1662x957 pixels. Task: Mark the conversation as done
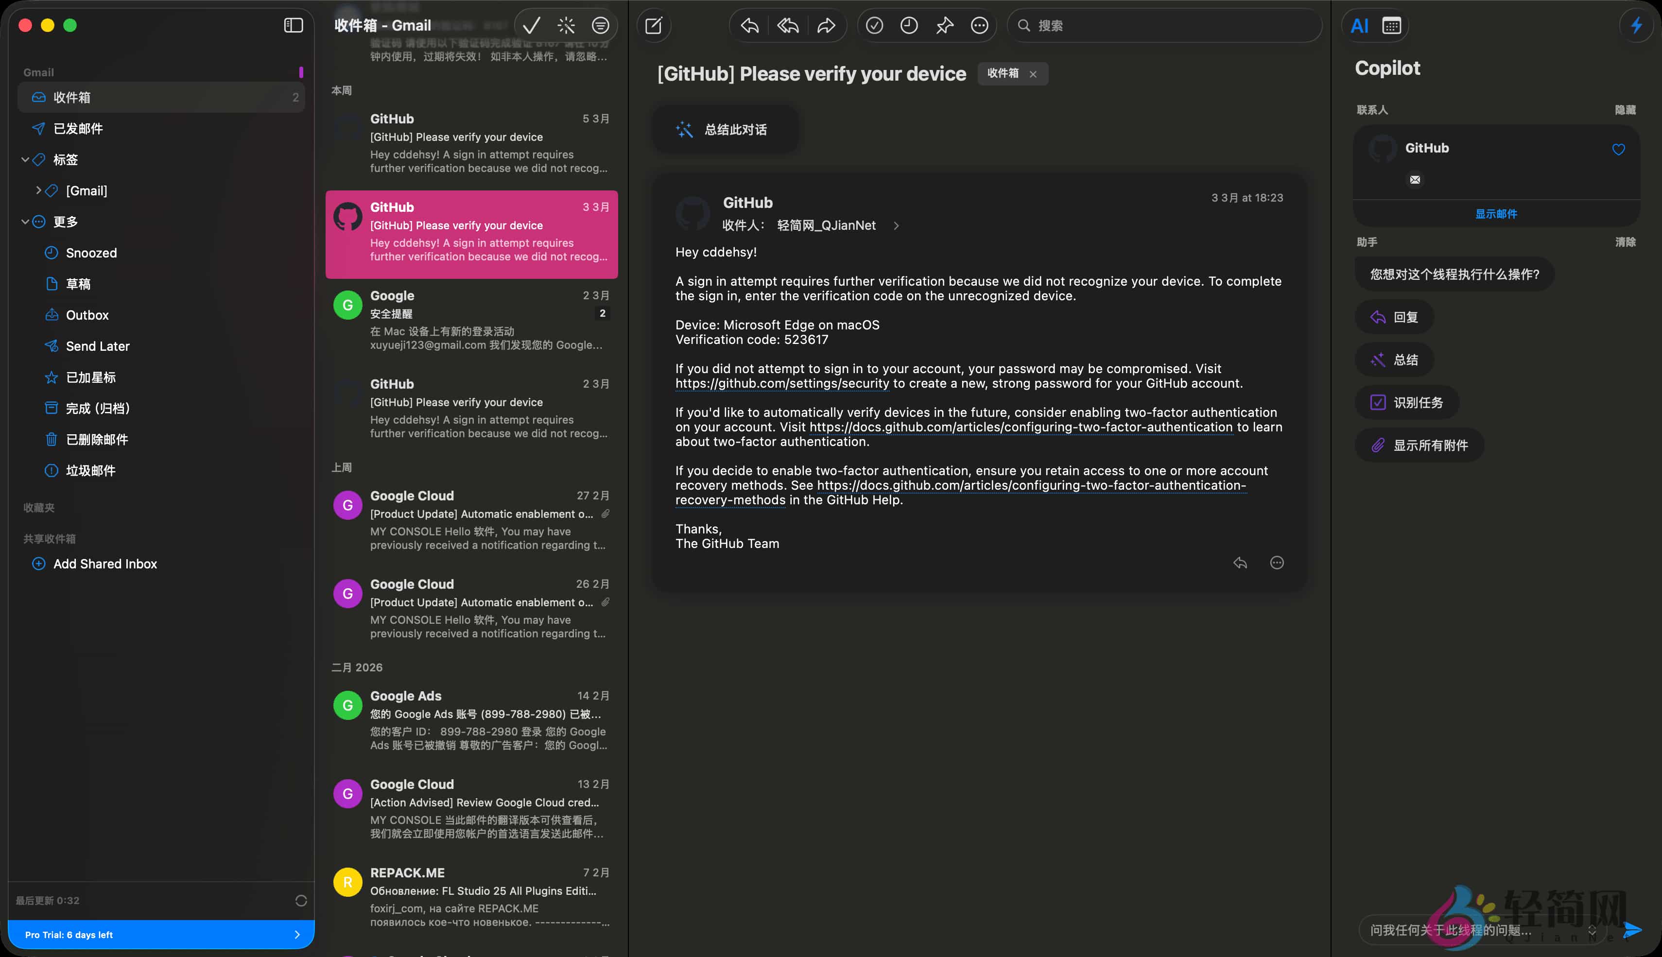click(874, 25)
